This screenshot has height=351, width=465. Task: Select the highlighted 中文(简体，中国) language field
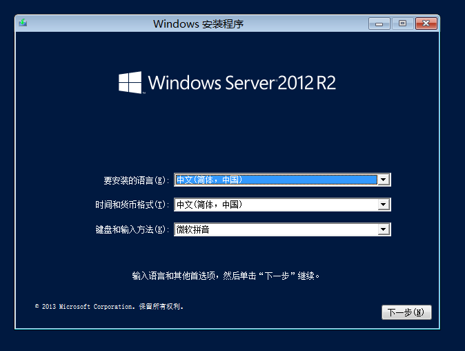282,180
